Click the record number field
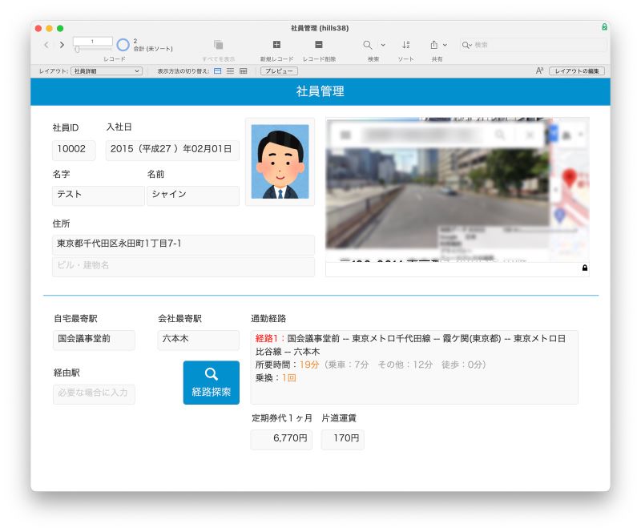641x532 pixels. point(93,42)
